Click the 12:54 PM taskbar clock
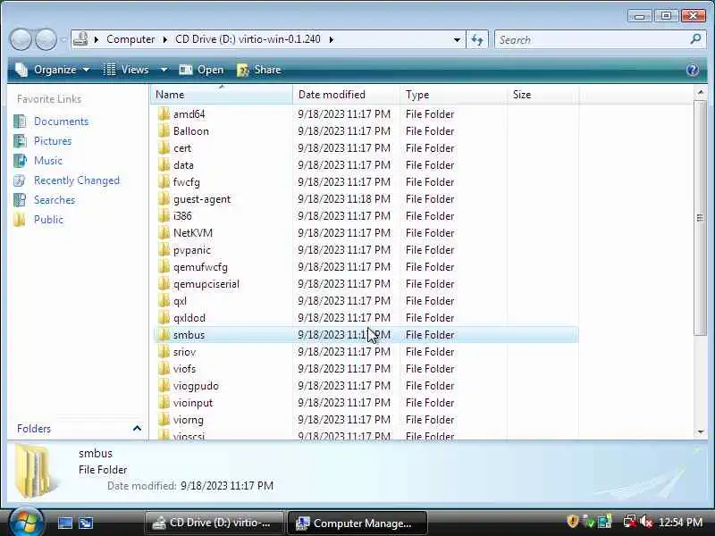This screenshot has width=715, height=536. [680, 522]
